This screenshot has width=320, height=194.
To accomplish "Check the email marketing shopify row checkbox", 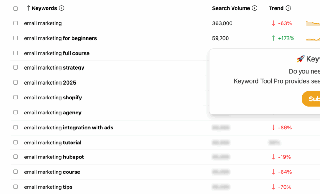I will click(x=16, y=97).
